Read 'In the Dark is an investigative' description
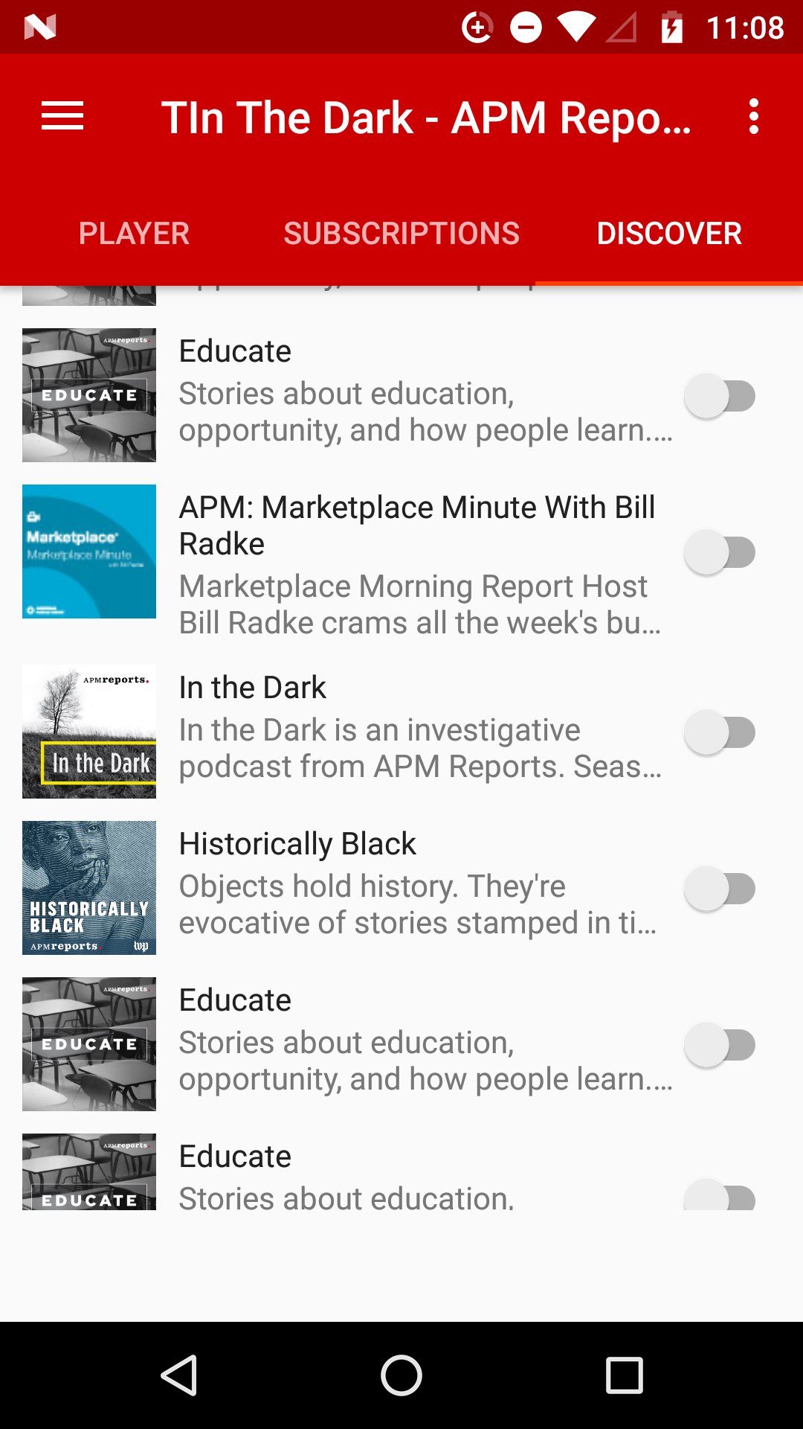Image resolution: width=803 pixels, height=1429 pixels. 420,748
